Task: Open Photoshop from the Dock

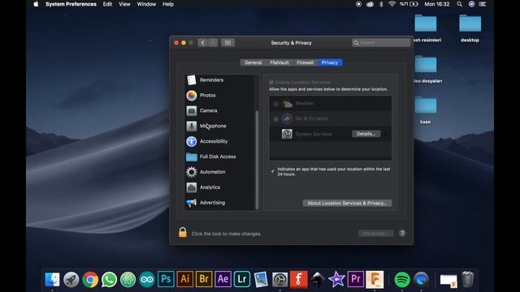Action: click(x=166, y=279)
